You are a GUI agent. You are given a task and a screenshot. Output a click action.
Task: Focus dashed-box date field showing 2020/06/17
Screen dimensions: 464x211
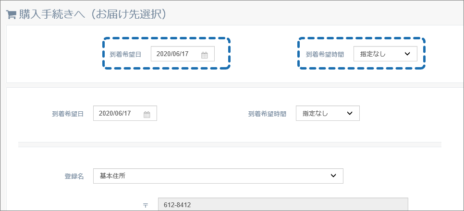(183, 54)
